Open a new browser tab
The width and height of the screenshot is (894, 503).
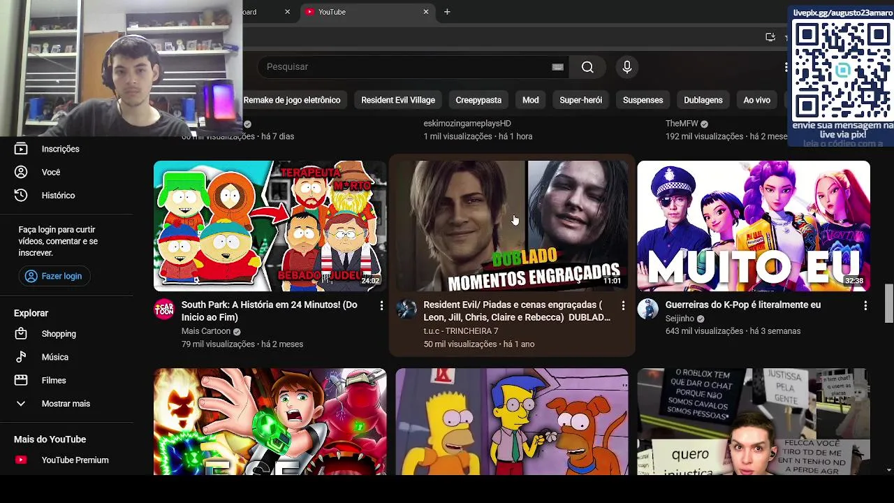tap(447, 12)
